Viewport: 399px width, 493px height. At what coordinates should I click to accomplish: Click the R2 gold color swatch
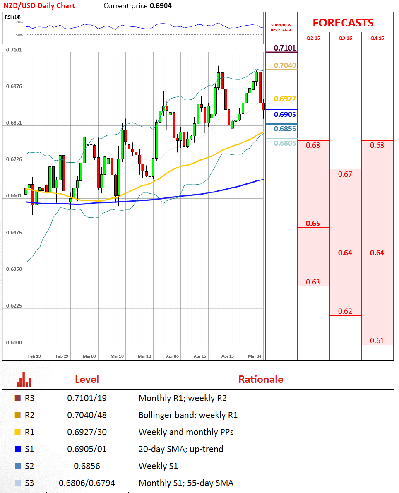coord(18,415)
